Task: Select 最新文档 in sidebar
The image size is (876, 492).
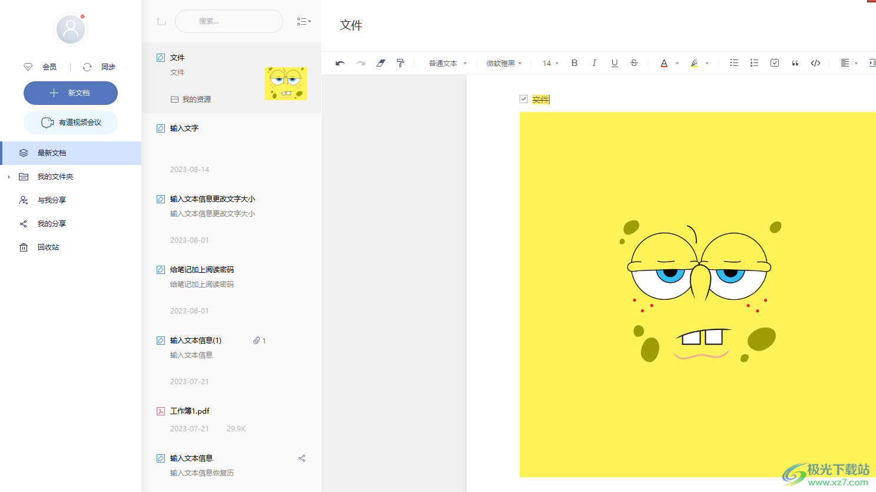Action: pyautogui.click(x=71, y=153)
